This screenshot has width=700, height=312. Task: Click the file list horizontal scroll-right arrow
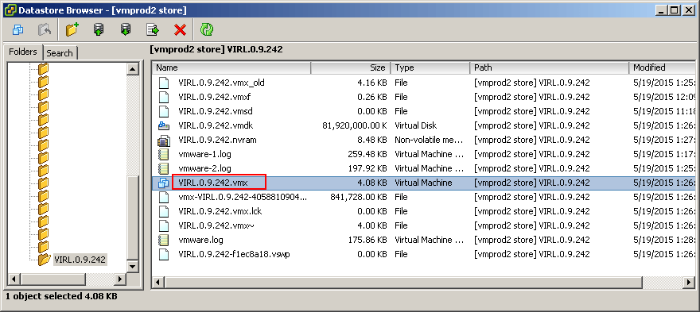690,282
